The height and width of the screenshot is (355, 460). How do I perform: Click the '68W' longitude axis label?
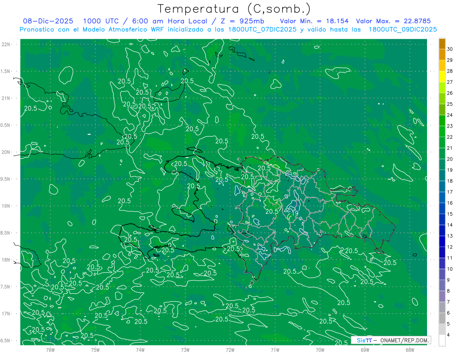click(410, 350)
